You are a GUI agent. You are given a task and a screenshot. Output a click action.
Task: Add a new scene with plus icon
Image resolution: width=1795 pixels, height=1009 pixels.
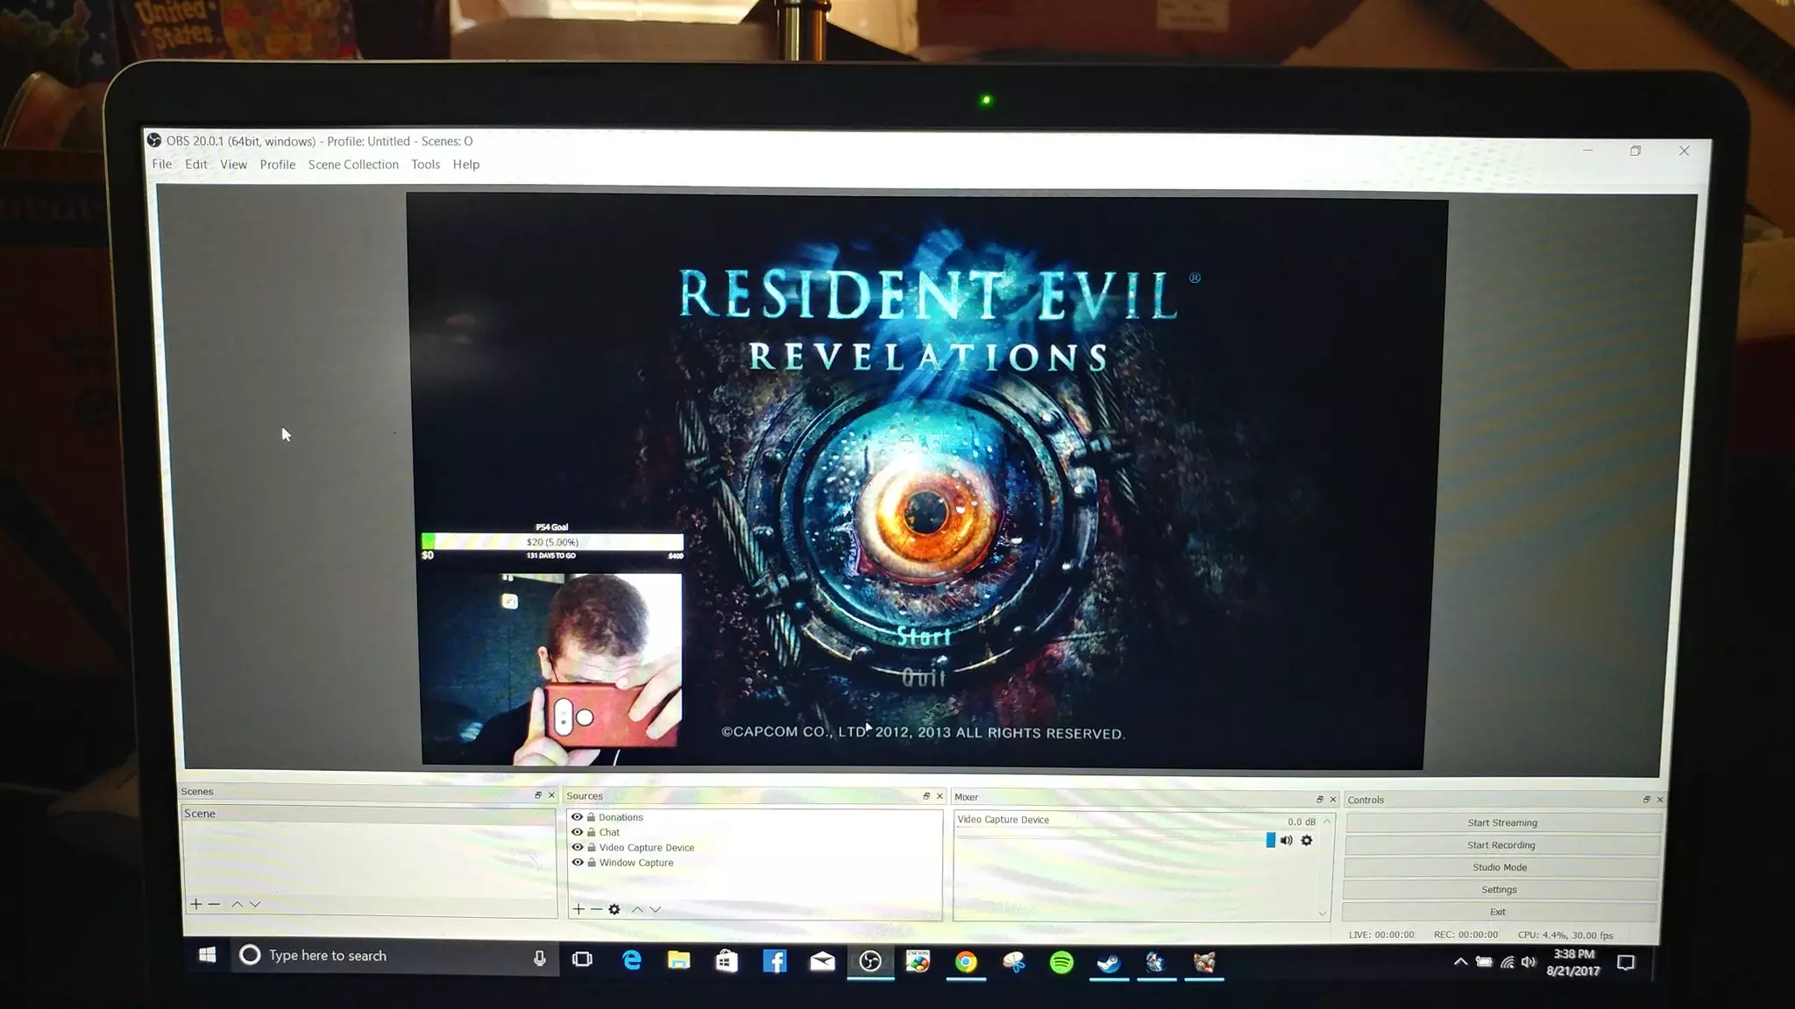tap(195, 904)
